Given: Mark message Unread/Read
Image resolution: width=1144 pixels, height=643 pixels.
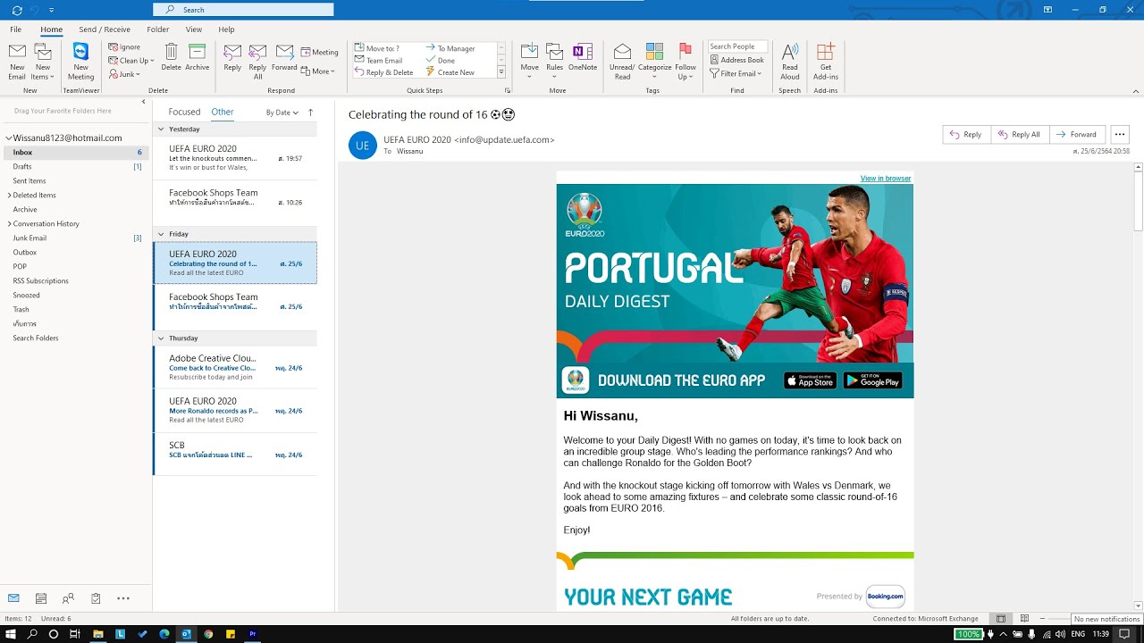Looking at the screenshot, I should click(622, 61).
